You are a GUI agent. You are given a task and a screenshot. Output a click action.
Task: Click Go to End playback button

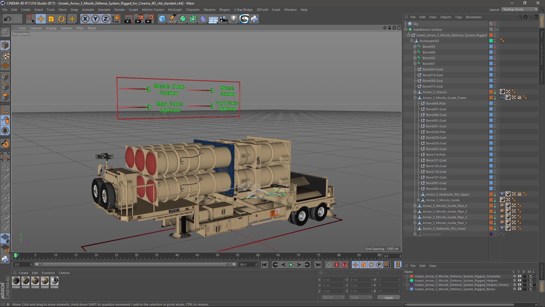(x=318, y=265)
